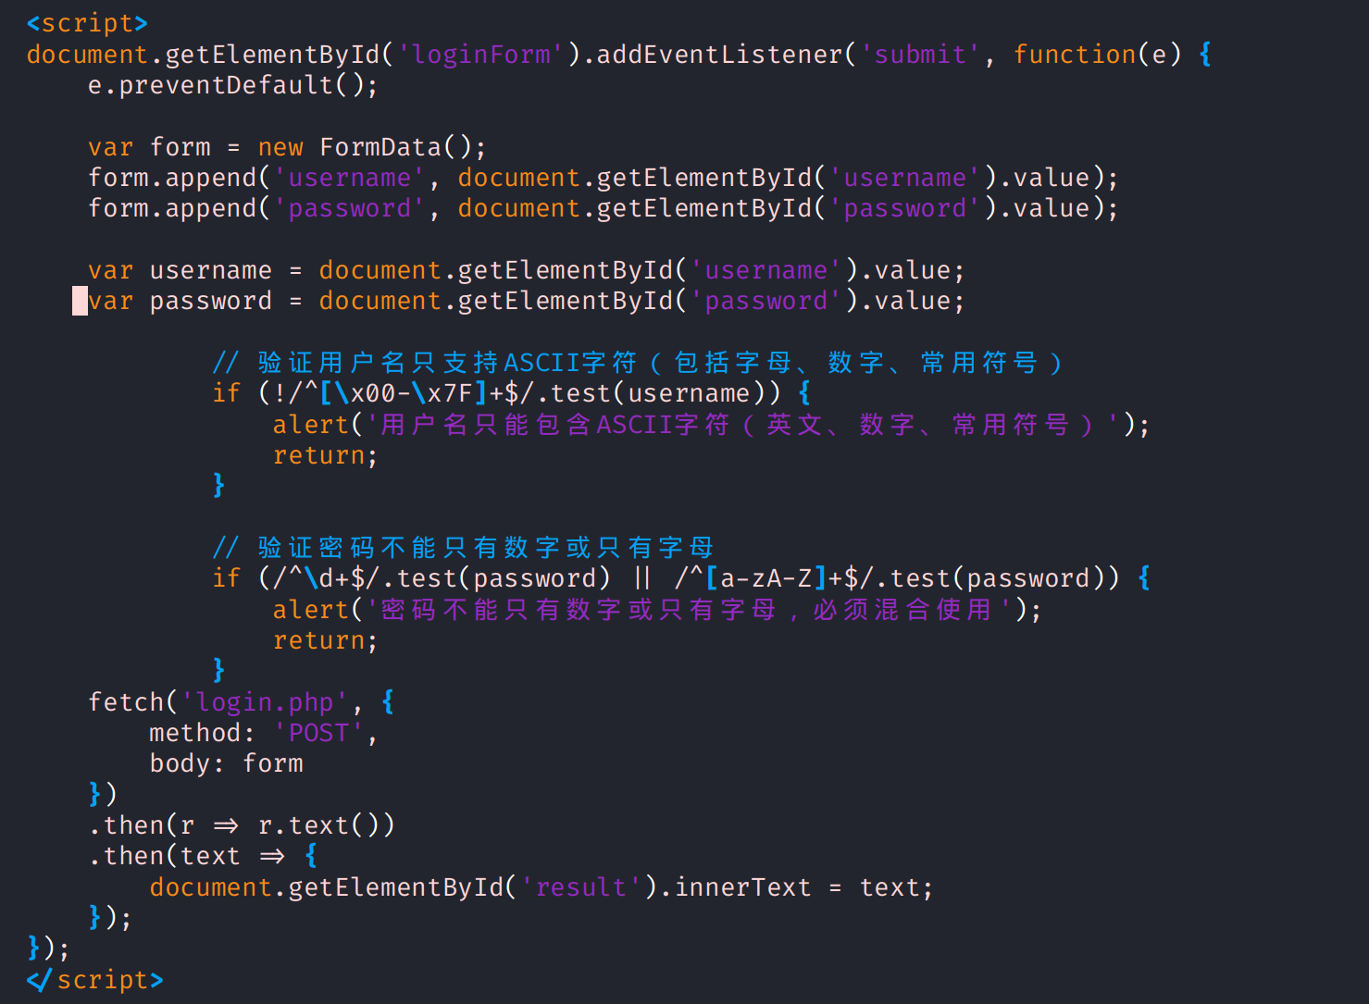Click the fetch function call

pos(126,702)
